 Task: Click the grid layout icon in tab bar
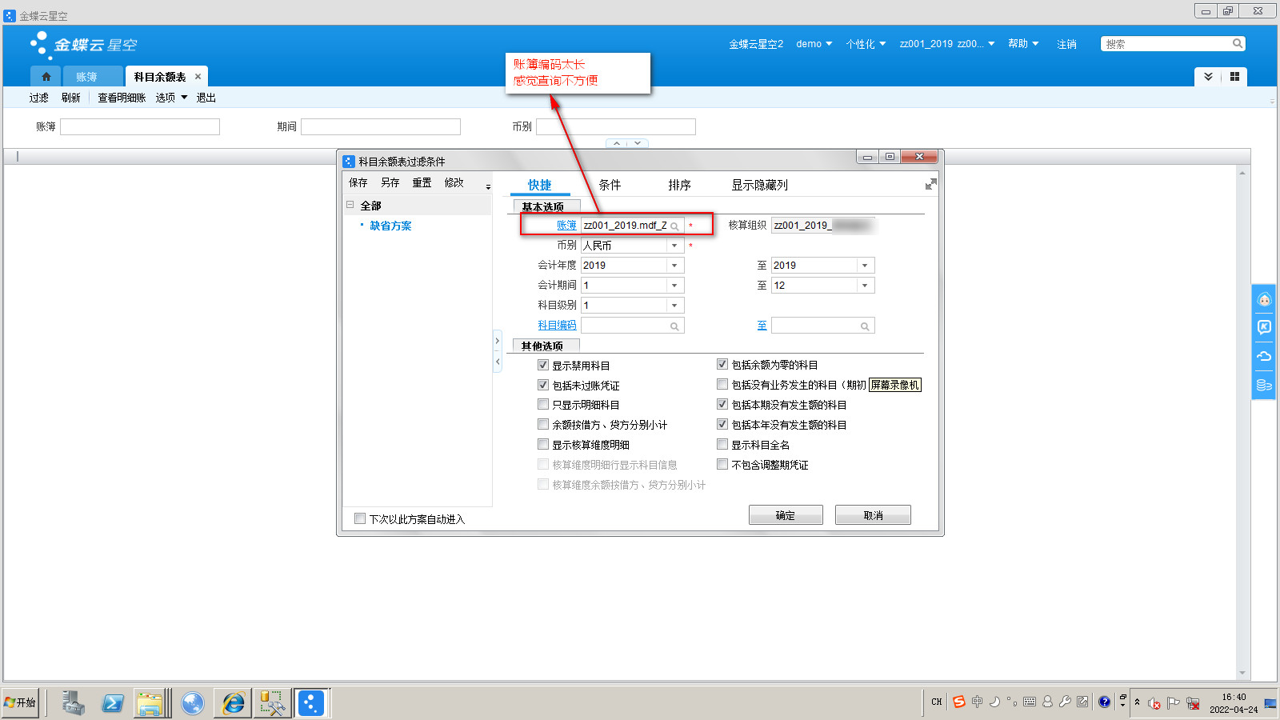point(1234,77)
